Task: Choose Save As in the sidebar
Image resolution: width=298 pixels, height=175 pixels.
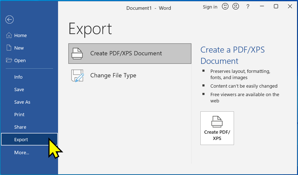Action: [29, 102]
